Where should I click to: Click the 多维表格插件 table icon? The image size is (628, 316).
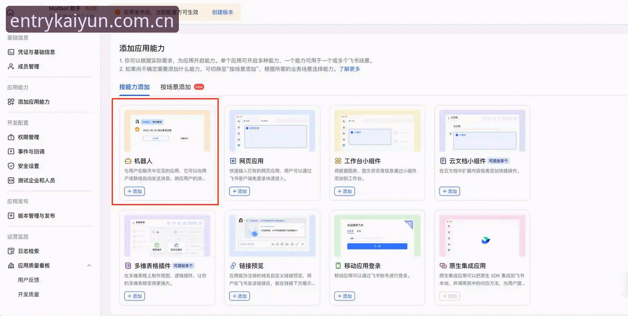pyautogui.click(x=128, y=266)
